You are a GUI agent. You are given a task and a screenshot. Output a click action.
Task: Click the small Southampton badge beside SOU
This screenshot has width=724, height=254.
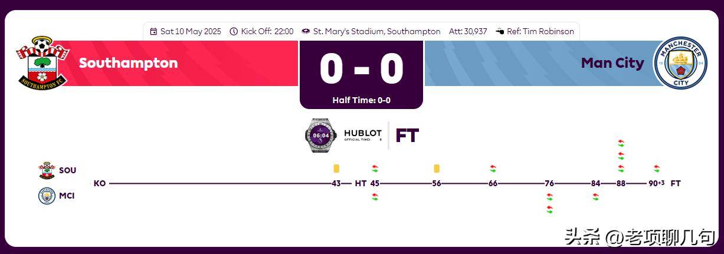click(47, 170)
